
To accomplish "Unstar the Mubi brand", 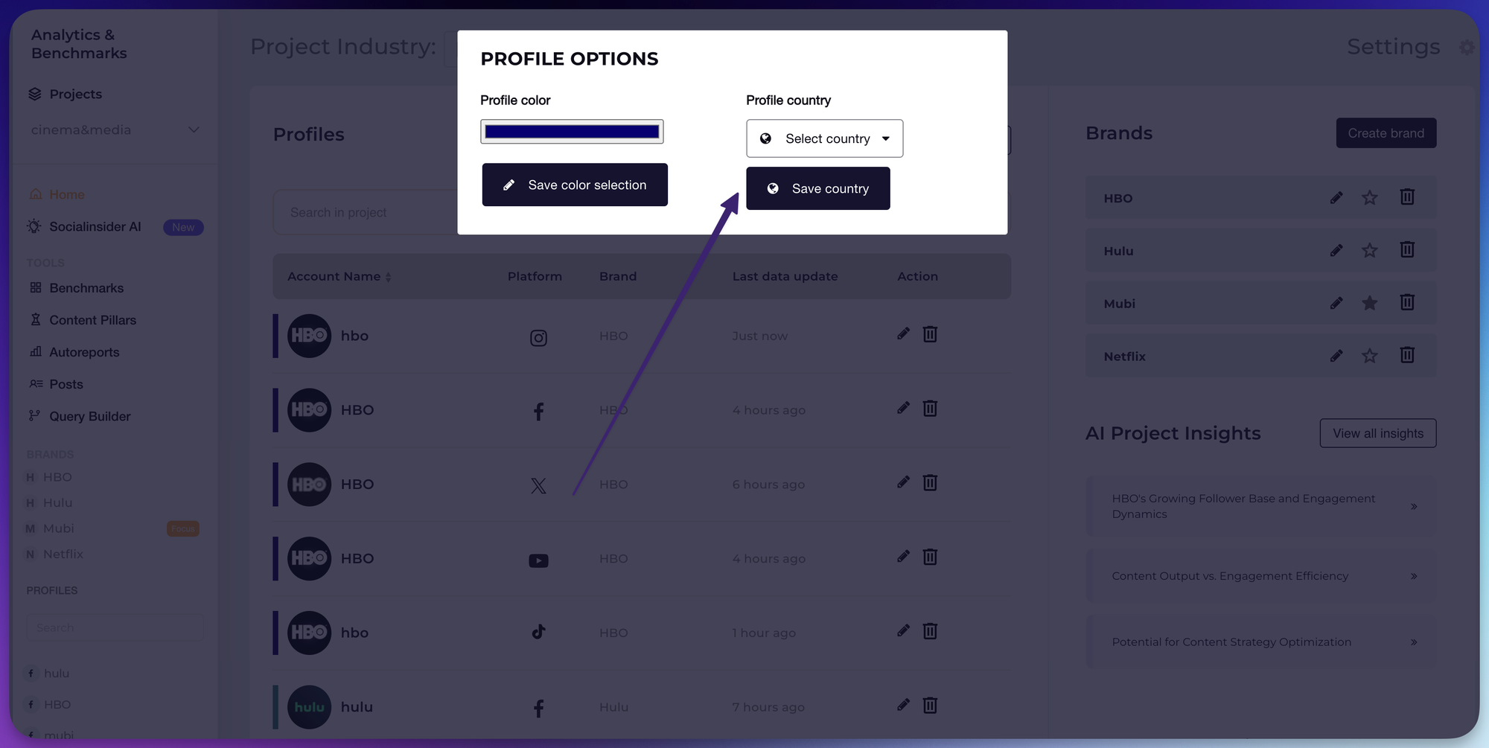I will (1370, 303).
